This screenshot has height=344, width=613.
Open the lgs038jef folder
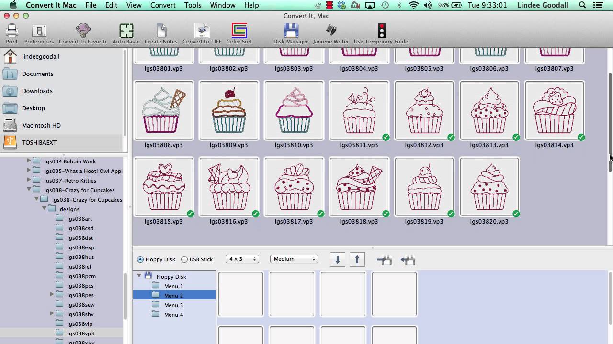(79, 267)
